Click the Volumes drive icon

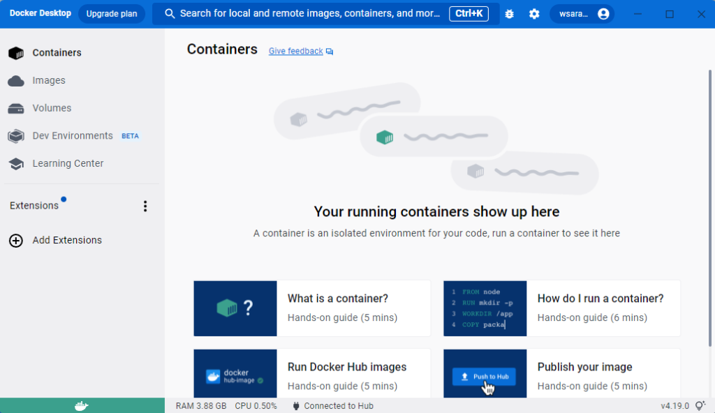pyautogui.click(x=16, y=108)
